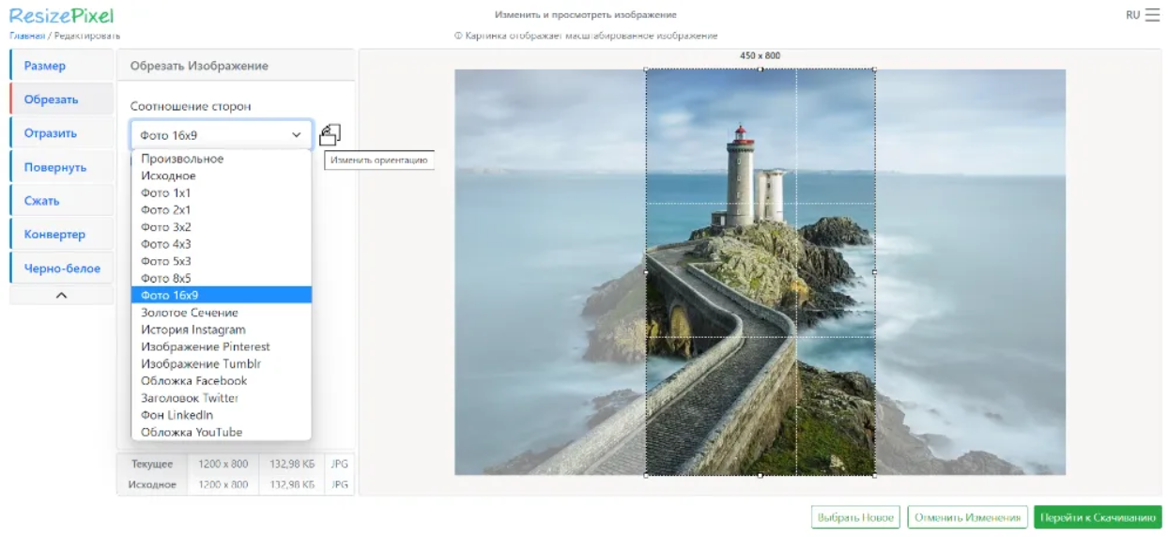Image resolution: width=1168 pixels, height=537 pixels.
Task: Pick История Instagram aspect ratio
Action: [x=193, y=330]
